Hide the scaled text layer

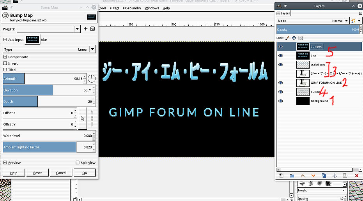coord(281,65)
